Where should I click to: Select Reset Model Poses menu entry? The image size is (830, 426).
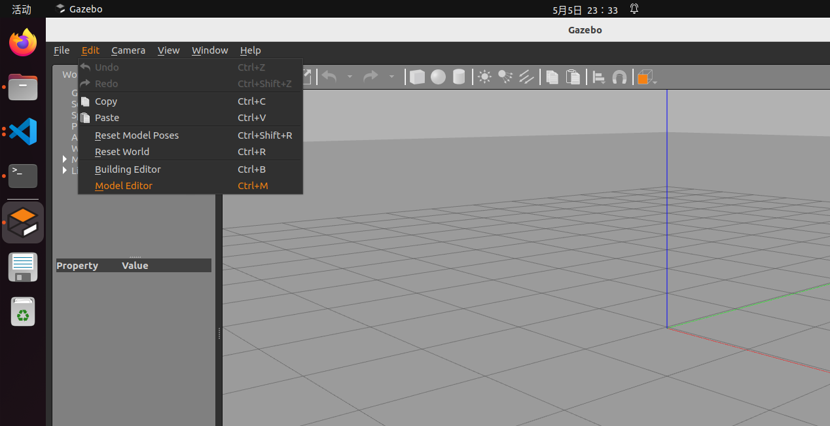tap(190, 135)
